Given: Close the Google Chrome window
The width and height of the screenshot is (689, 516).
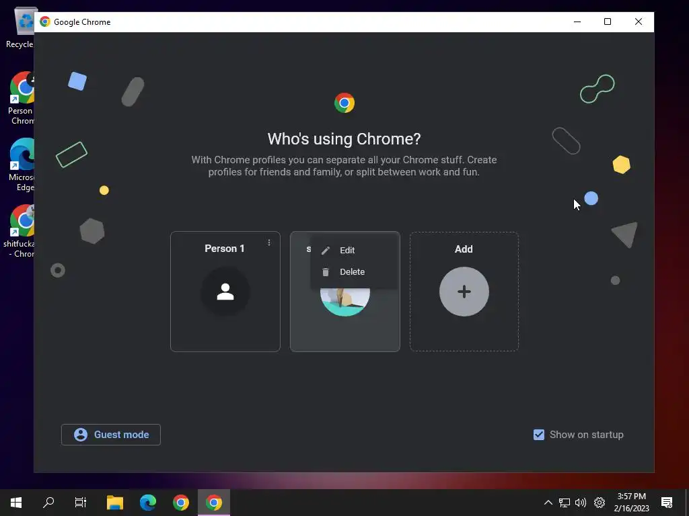Looking at the screenshot, I should pos(639,21).
